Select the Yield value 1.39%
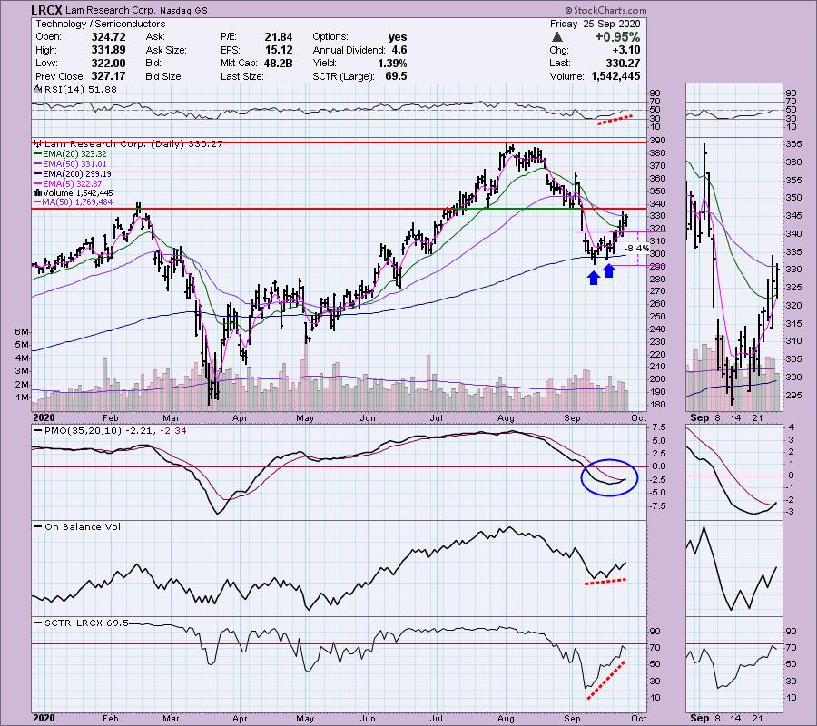The image size is (817, 726). point(392,63)
